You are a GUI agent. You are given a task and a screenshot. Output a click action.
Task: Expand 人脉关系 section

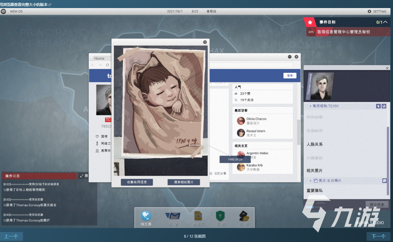pyautogui.click(x=315, y=144)
